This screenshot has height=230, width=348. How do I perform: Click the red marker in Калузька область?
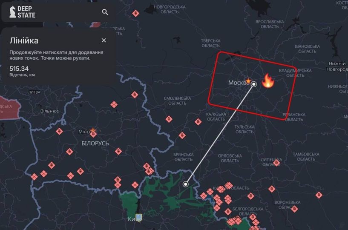(198, 122)
